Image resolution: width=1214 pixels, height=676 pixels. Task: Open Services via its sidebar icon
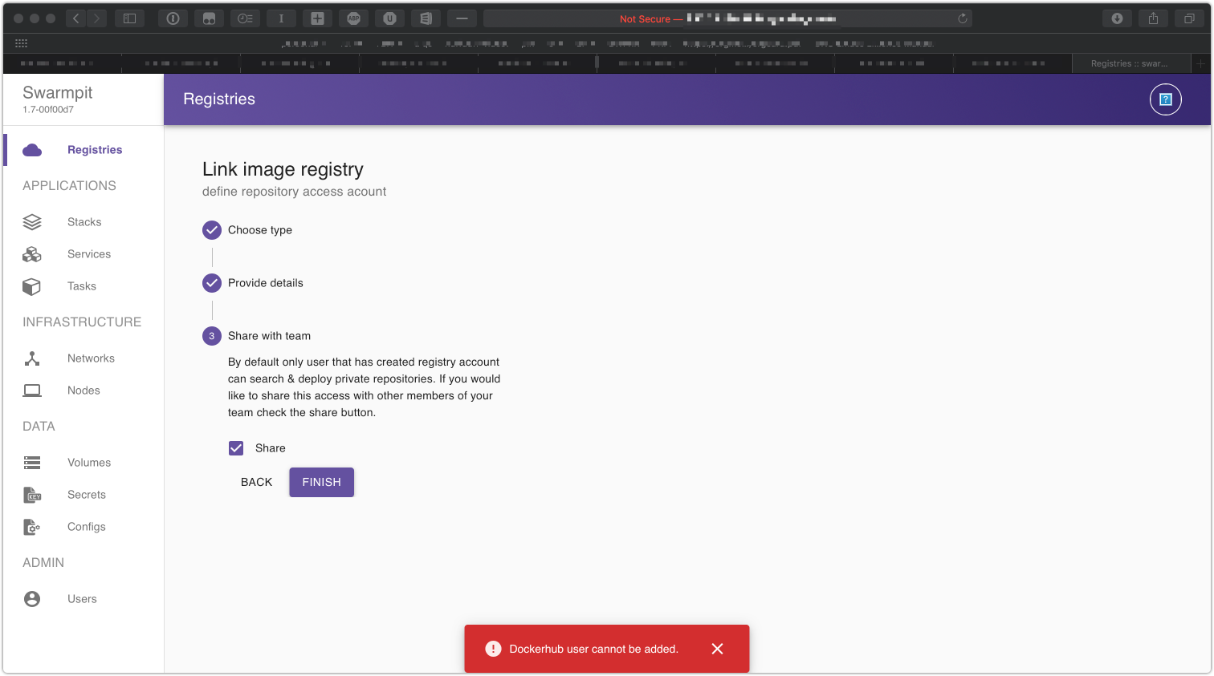coord(32,254)
